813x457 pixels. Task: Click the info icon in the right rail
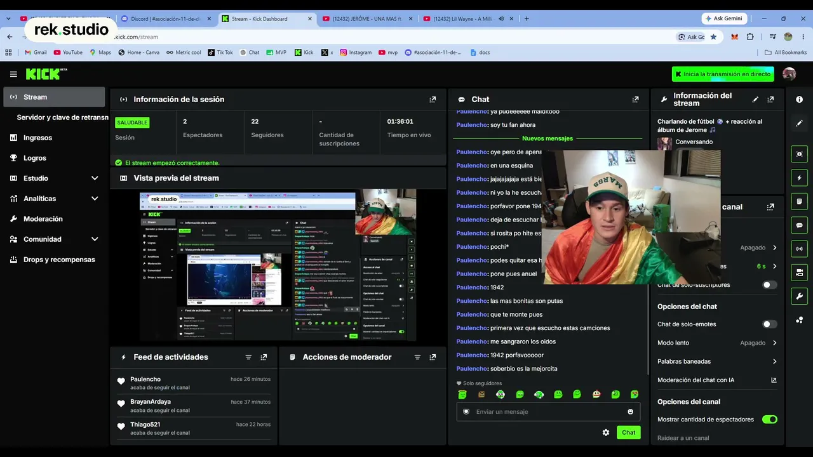[799, 100]
